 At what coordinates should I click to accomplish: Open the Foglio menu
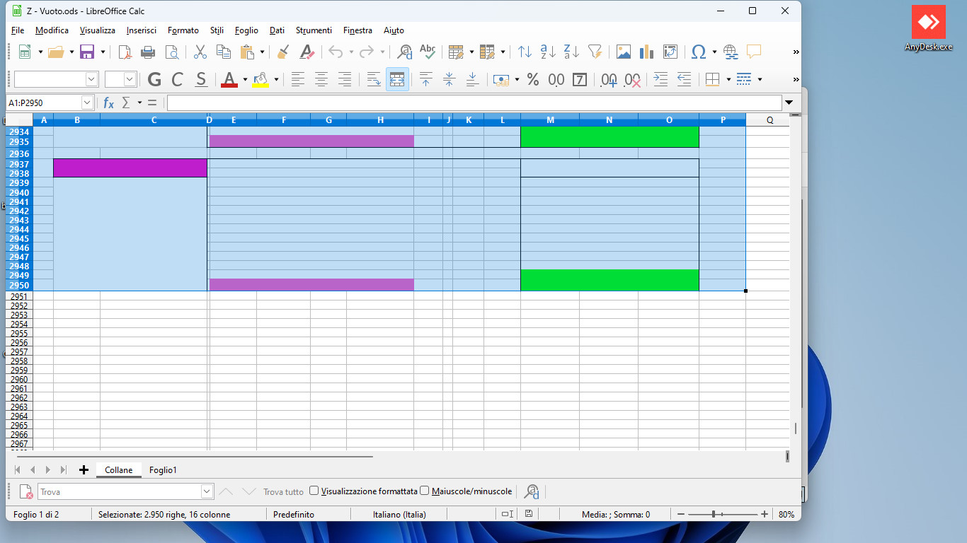[x=246, y=30]
